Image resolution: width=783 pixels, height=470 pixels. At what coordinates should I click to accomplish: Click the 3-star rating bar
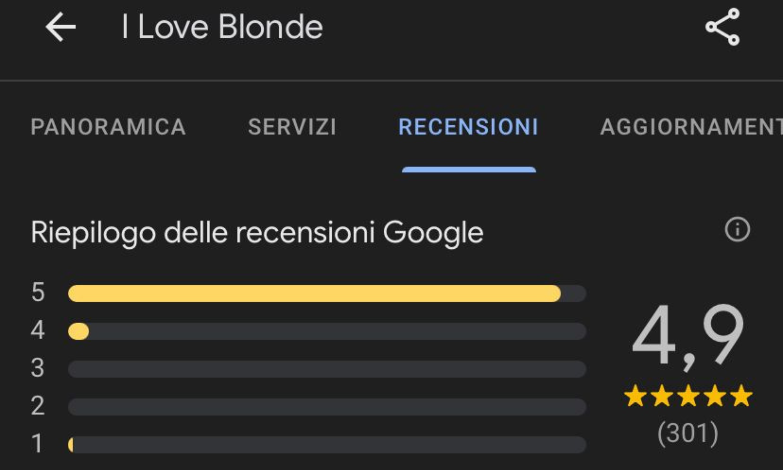(x=327, y=369)
